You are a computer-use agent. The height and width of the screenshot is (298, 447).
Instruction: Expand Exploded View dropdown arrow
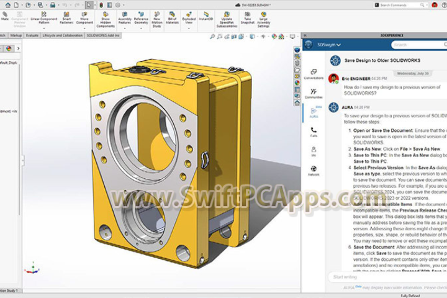click(189, 28)
